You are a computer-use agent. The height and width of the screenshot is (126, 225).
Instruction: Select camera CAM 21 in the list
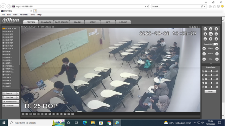point(8,86)
